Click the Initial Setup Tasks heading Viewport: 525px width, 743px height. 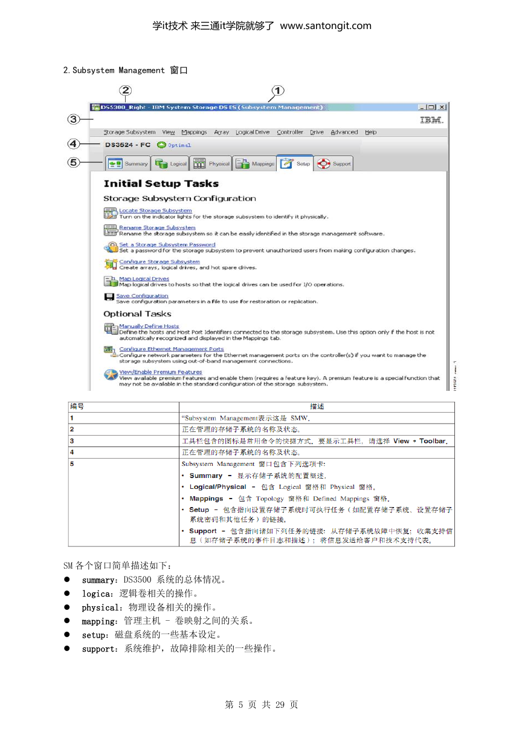pyautogui.click(x=161, y=184)
